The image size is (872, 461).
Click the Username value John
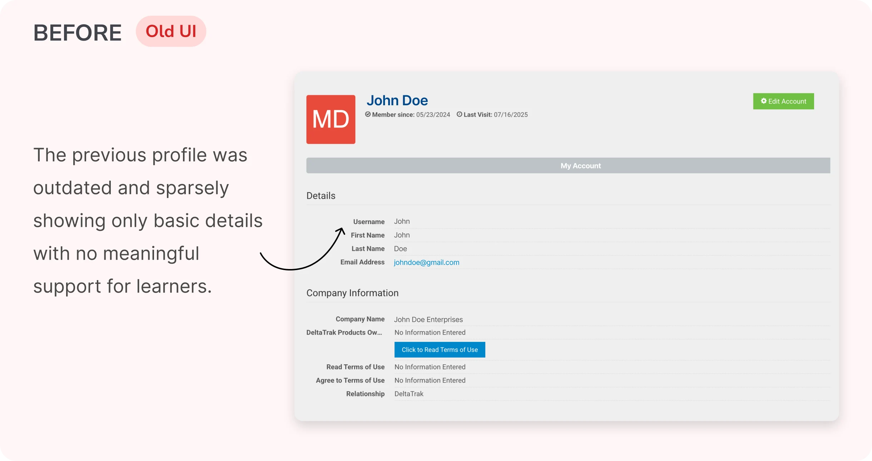[402, 222]
